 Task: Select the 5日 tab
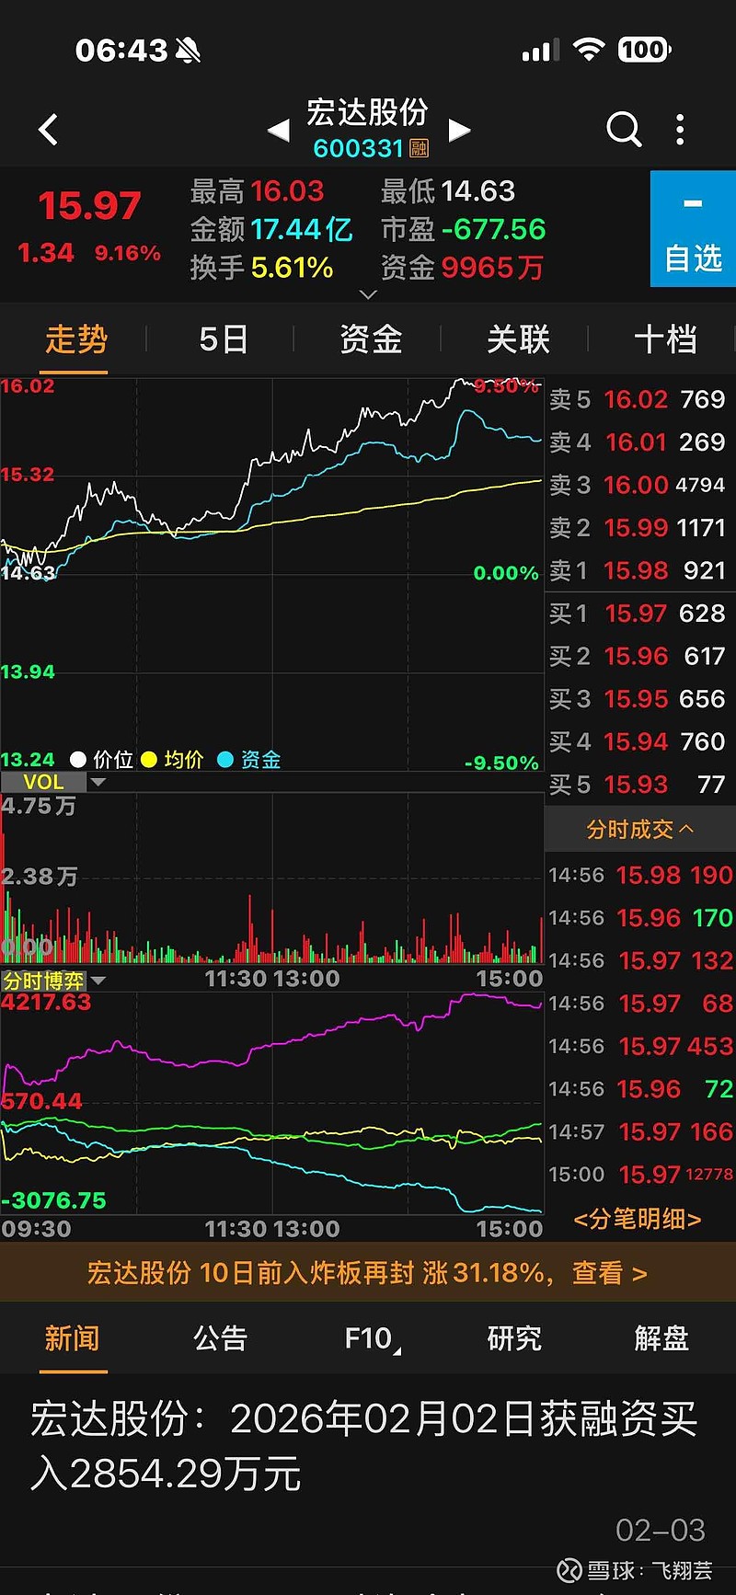pyautogui.click(x=224, y=339)
